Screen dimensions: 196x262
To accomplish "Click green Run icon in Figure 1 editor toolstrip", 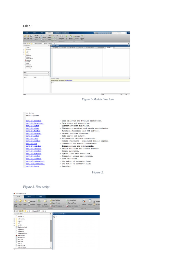I will tap(67, 36).
